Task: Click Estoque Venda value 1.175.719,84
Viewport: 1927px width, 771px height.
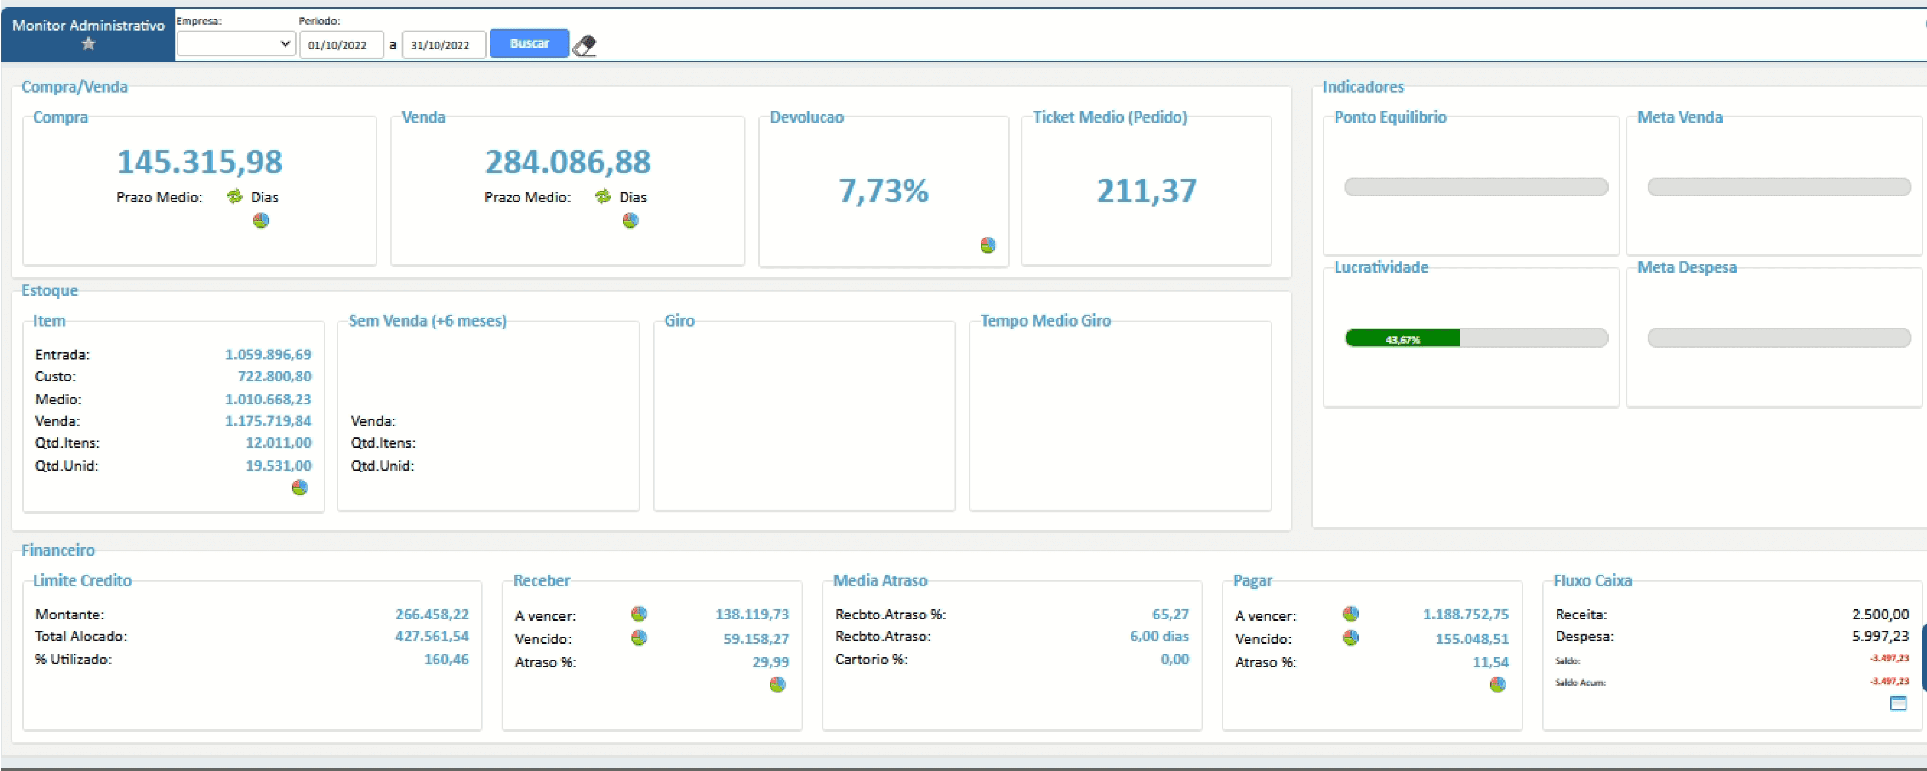Action: click(x=268, y=421)
